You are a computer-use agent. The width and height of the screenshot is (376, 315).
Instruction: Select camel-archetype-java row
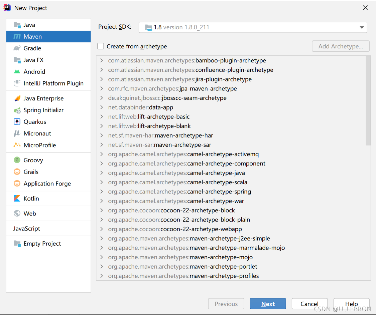click(x=231, y=173)
